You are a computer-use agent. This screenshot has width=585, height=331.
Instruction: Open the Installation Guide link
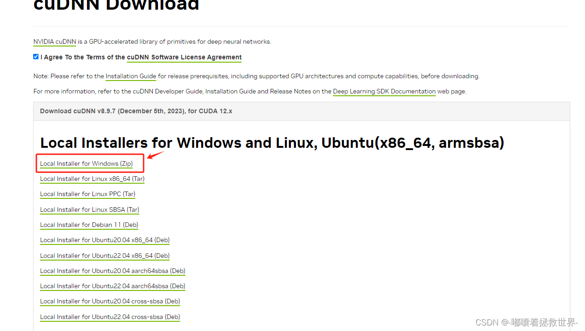click(131, 76)
